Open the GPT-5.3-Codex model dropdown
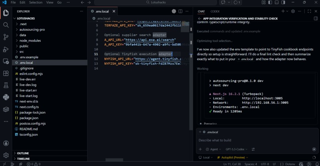 point(236,149)
